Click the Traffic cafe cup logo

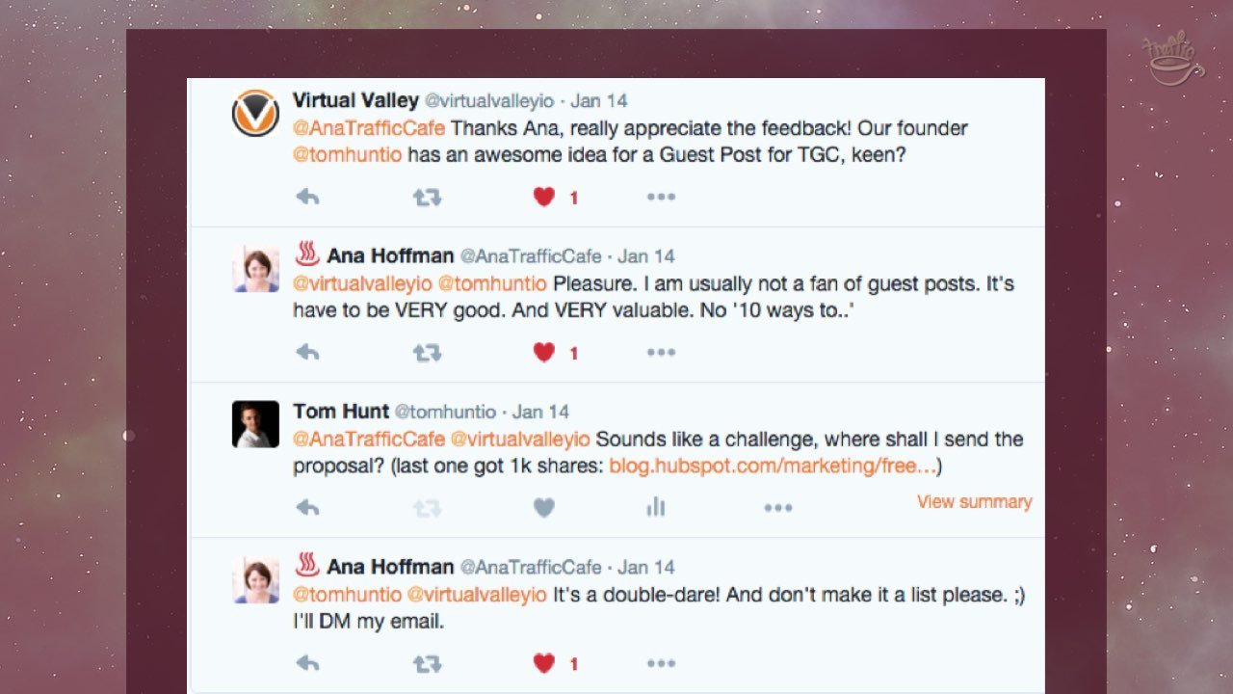click(x=1170, y=61)
